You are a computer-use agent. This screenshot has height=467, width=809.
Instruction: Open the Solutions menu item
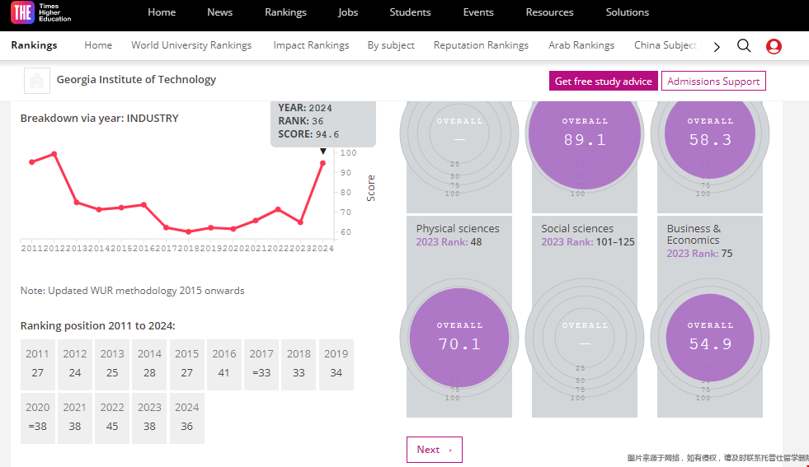[x=628, y=12]
